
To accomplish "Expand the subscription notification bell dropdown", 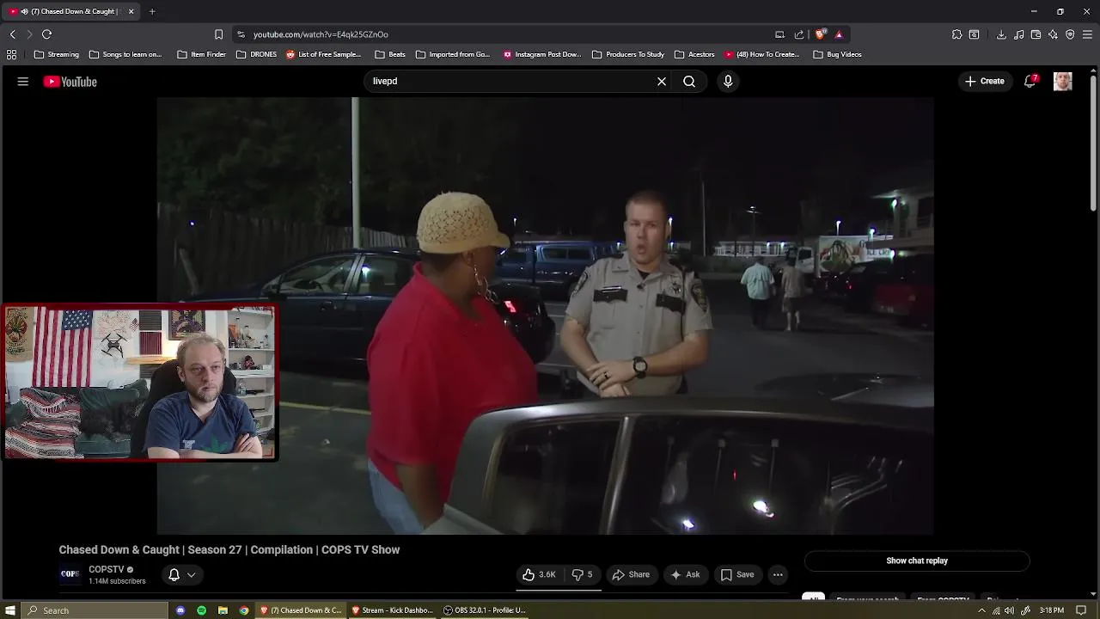I will [x=182, y=574].
